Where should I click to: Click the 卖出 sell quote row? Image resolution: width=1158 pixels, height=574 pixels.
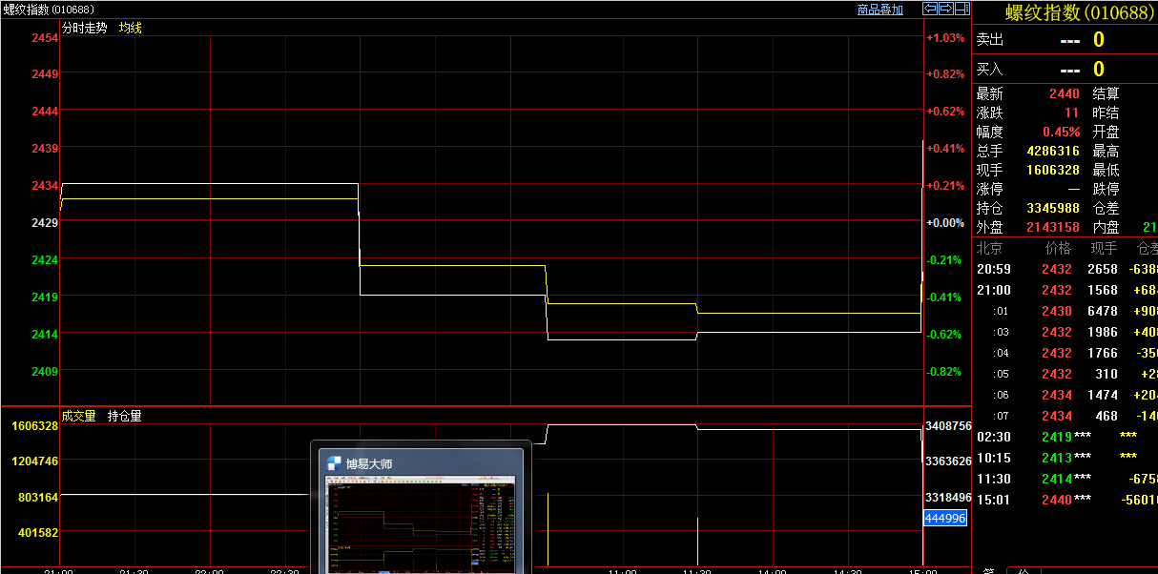[x=1065, y=40]
